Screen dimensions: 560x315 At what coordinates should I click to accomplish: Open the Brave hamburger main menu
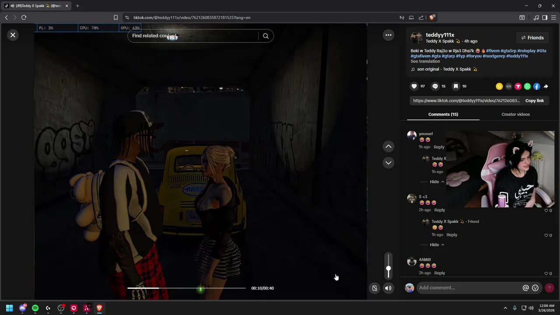[554, 17]
